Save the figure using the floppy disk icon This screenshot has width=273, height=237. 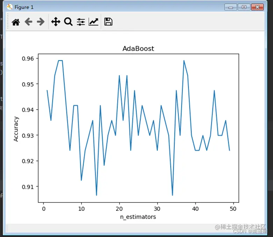[x=108, y=22]
